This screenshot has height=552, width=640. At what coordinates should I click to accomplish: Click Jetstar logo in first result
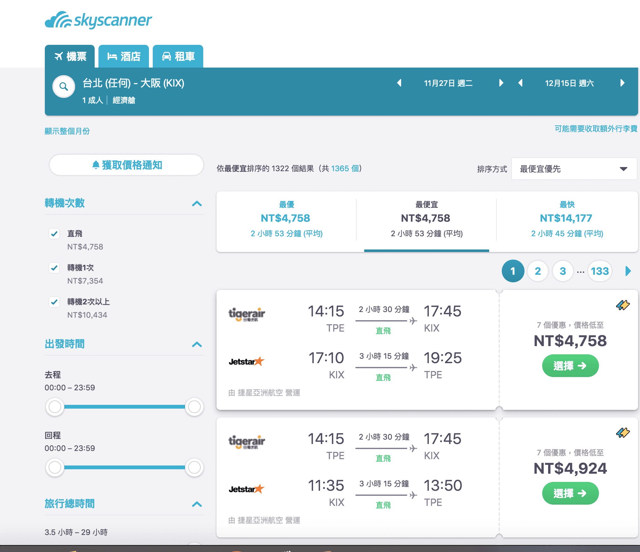tap(246, 361)
